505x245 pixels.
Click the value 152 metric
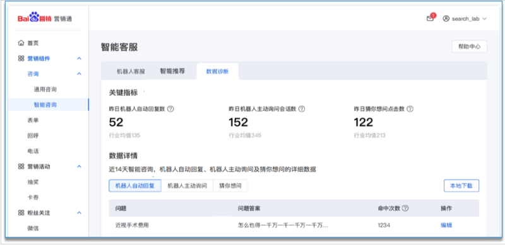pyautogui.click(x=239, y=122)
